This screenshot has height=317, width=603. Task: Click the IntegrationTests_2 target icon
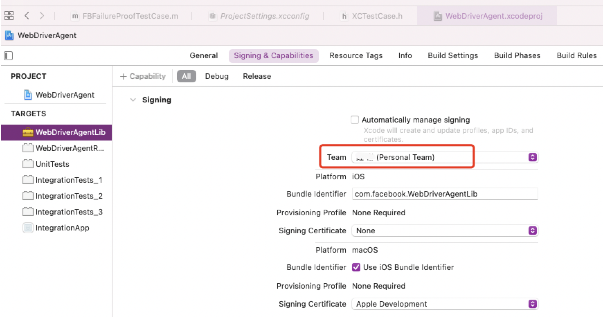point(28,196)
